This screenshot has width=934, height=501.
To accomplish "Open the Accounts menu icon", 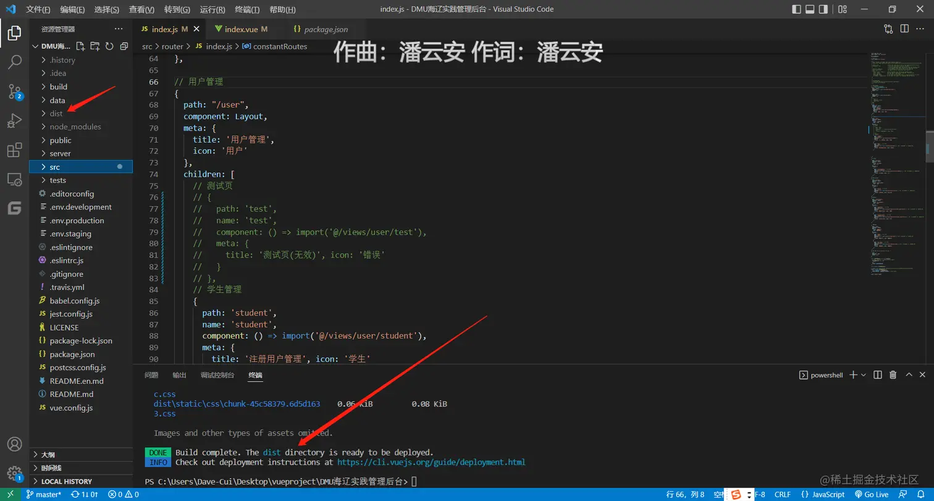I will (14, 444).
